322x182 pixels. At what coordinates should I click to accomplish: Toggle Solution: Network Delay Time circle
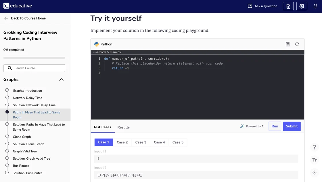click(7, 104)
